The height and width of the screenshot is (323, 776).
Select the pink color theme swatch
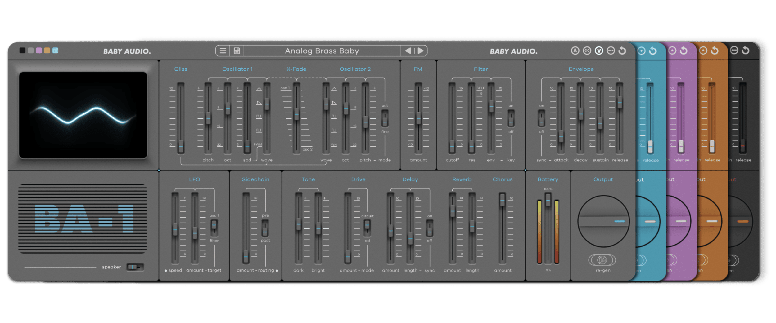click(39, 51)
